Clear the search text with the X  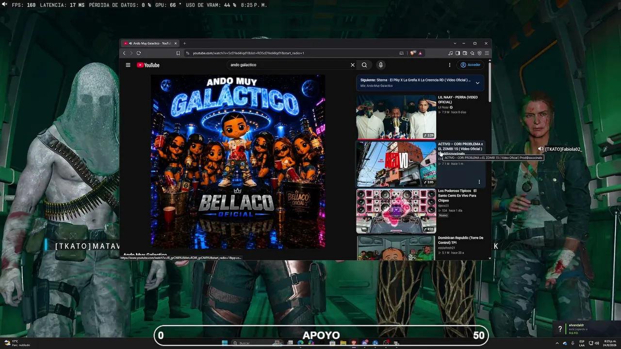click(353, 65)
